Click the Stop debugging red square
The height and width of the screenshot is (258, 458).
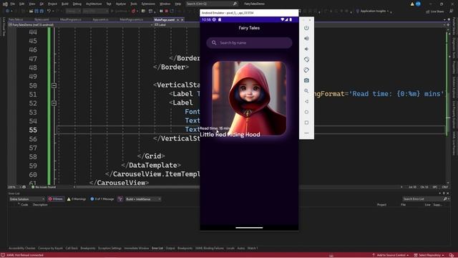[x=167, y=11]
